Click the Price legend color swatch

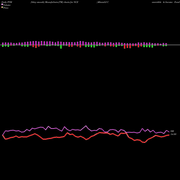2,7
